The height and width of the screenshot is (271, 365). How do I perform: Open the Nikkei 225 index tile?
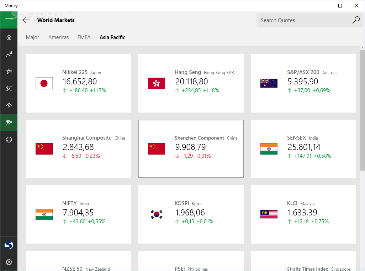click(x=78, y=83)
